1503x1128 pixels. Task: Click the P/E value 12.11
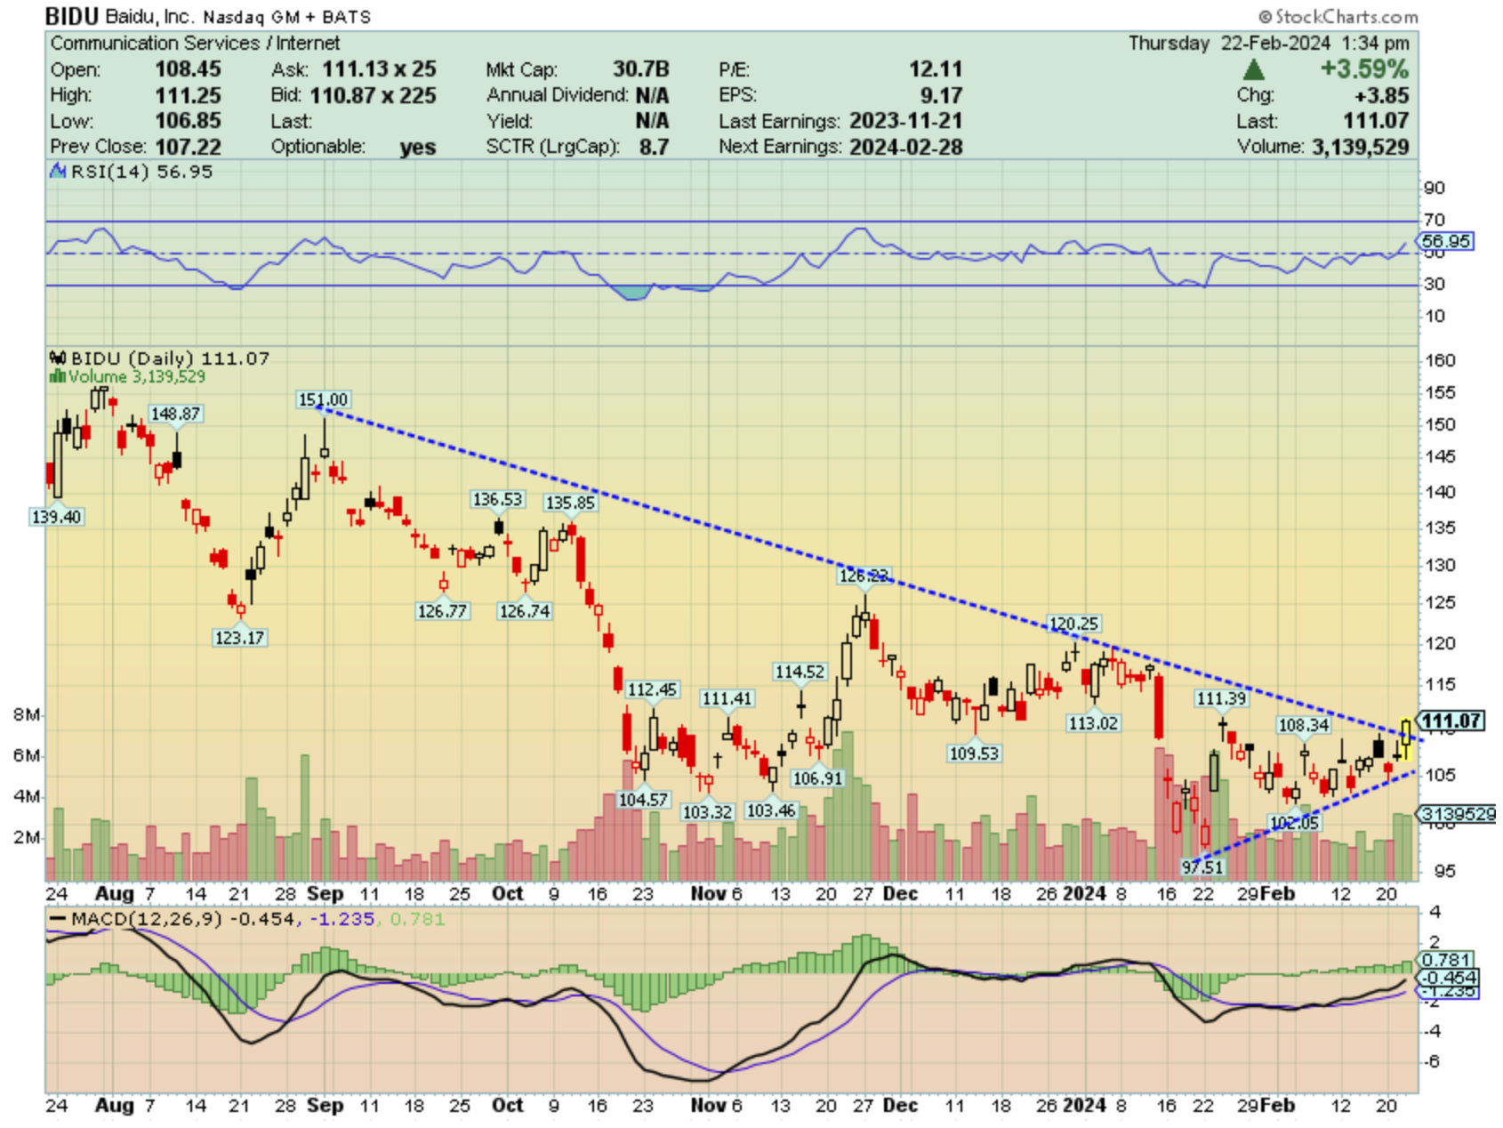pos(936,69)
